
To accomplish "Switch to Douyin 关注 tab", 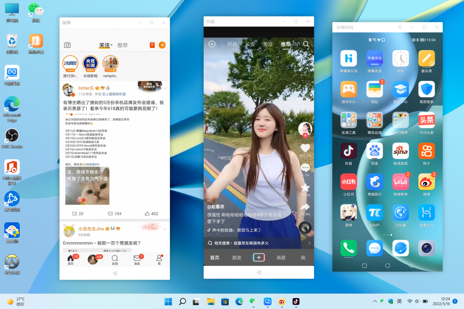I will [268, 44].
